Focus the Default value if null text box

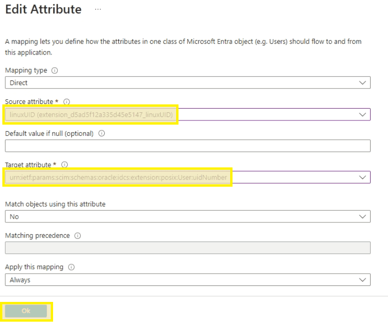tap(187, 146)
